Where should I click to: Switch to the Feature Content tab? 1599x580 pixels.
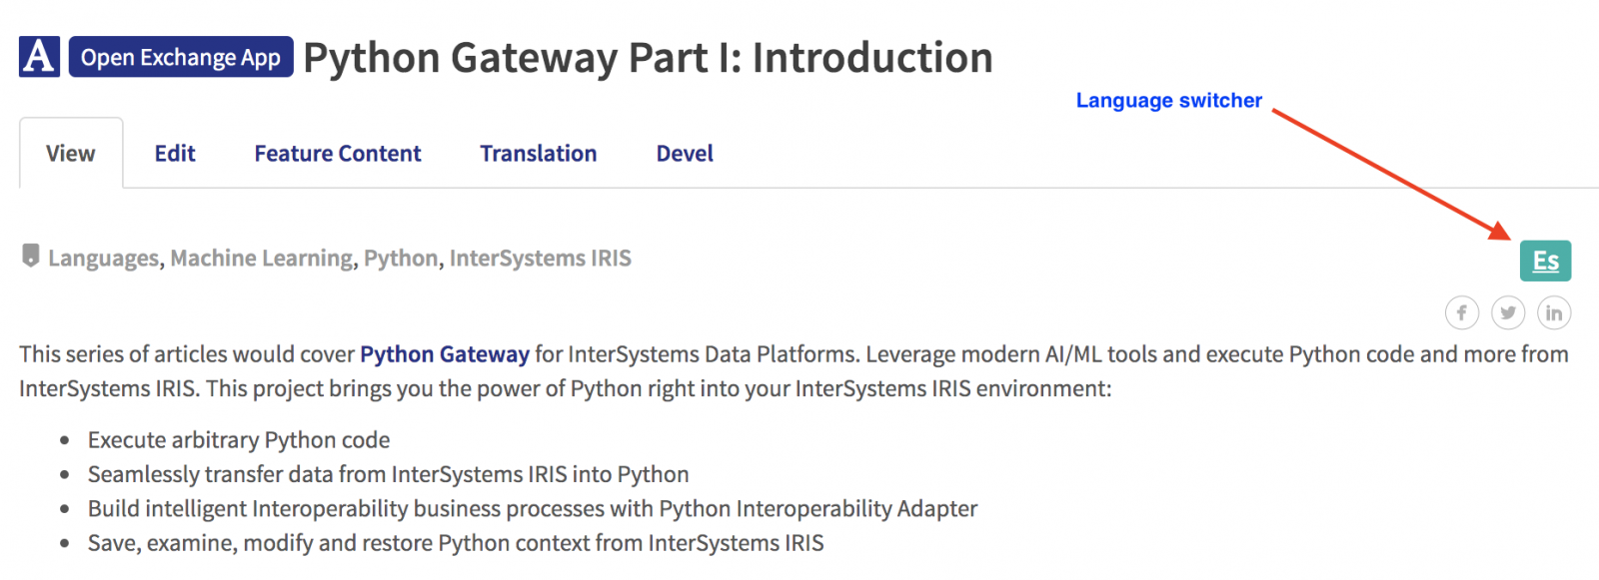click(x=338, y=153)
